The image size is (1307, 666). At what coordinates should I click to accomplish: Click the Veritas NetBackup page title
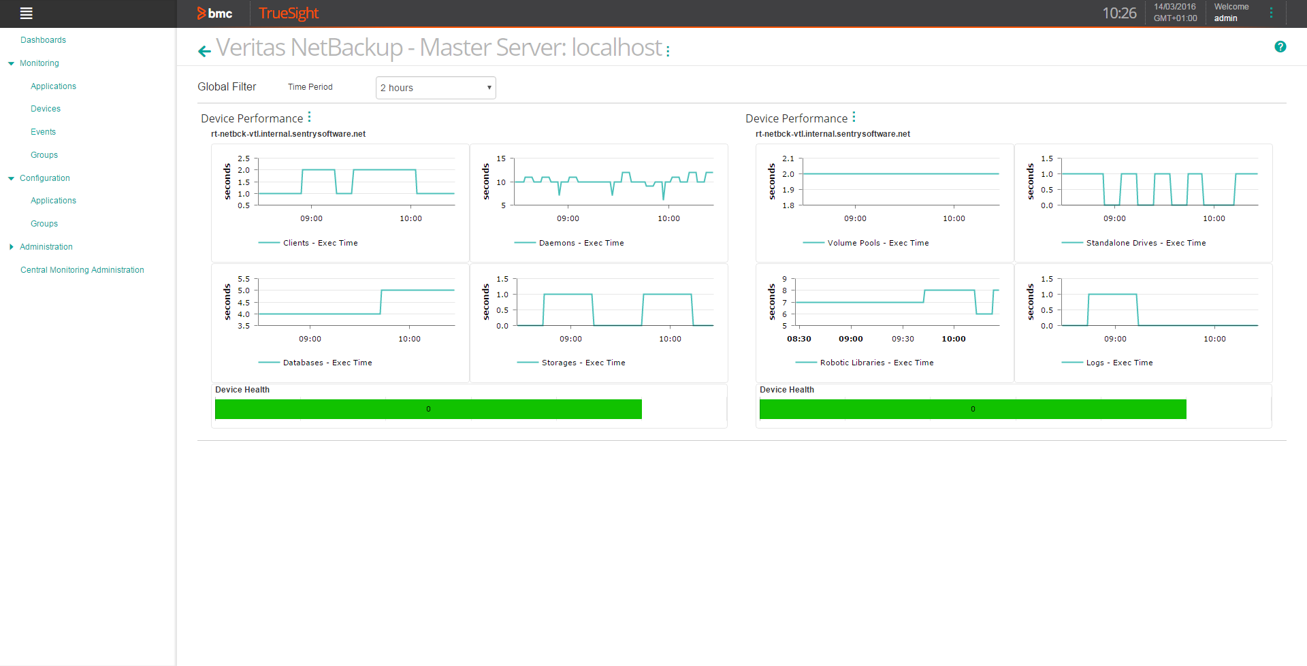(439, 48)
